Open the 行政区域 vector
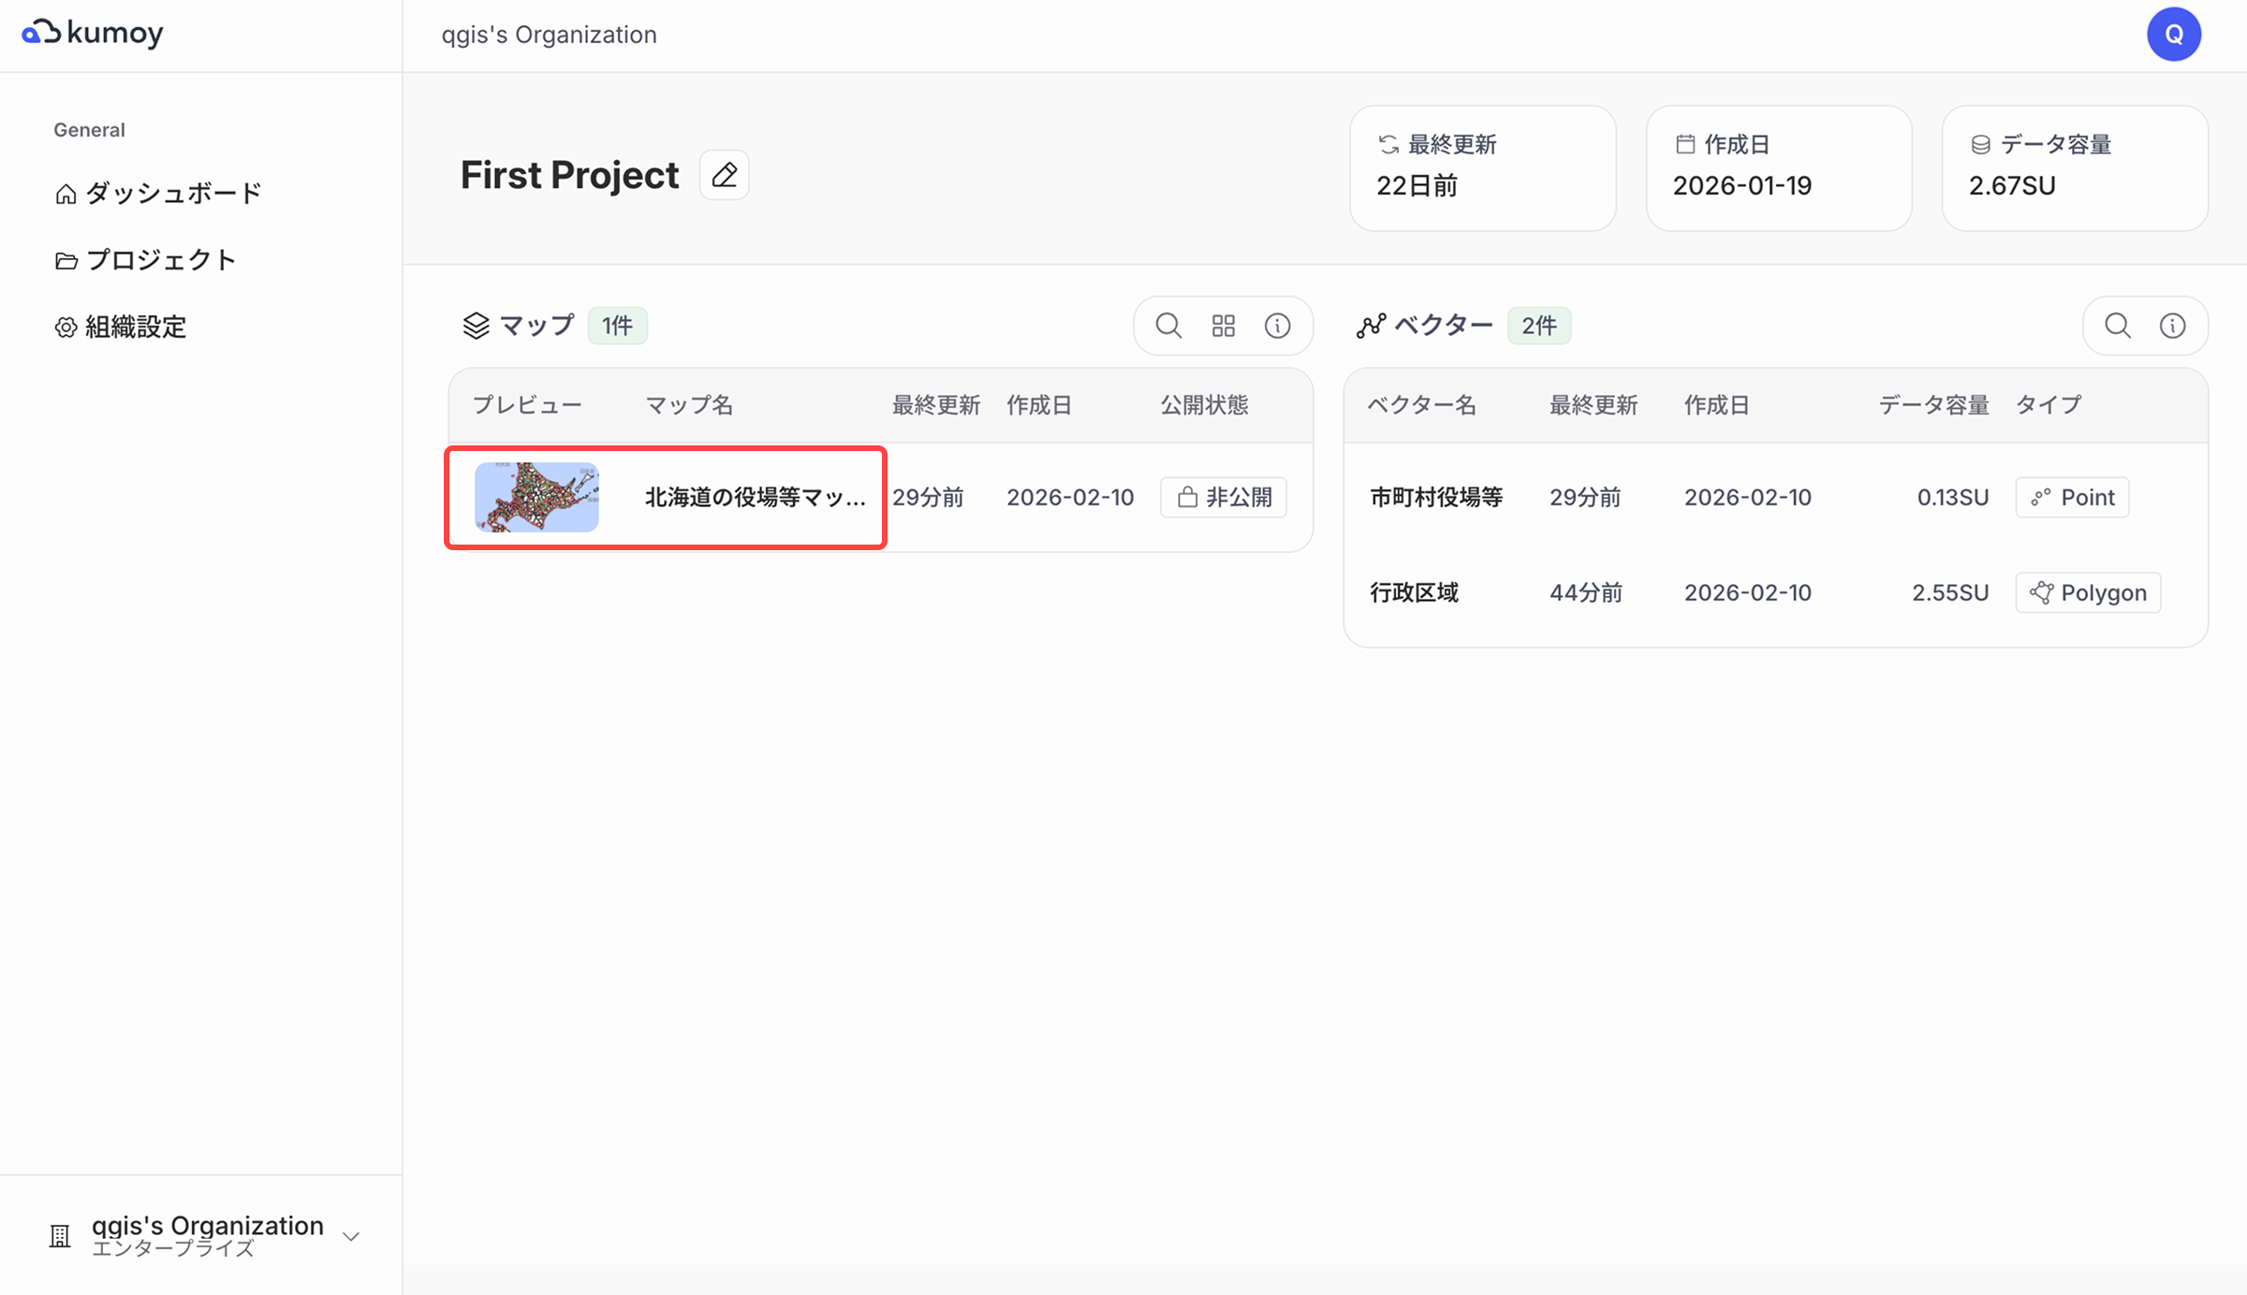 [1414, 592]
